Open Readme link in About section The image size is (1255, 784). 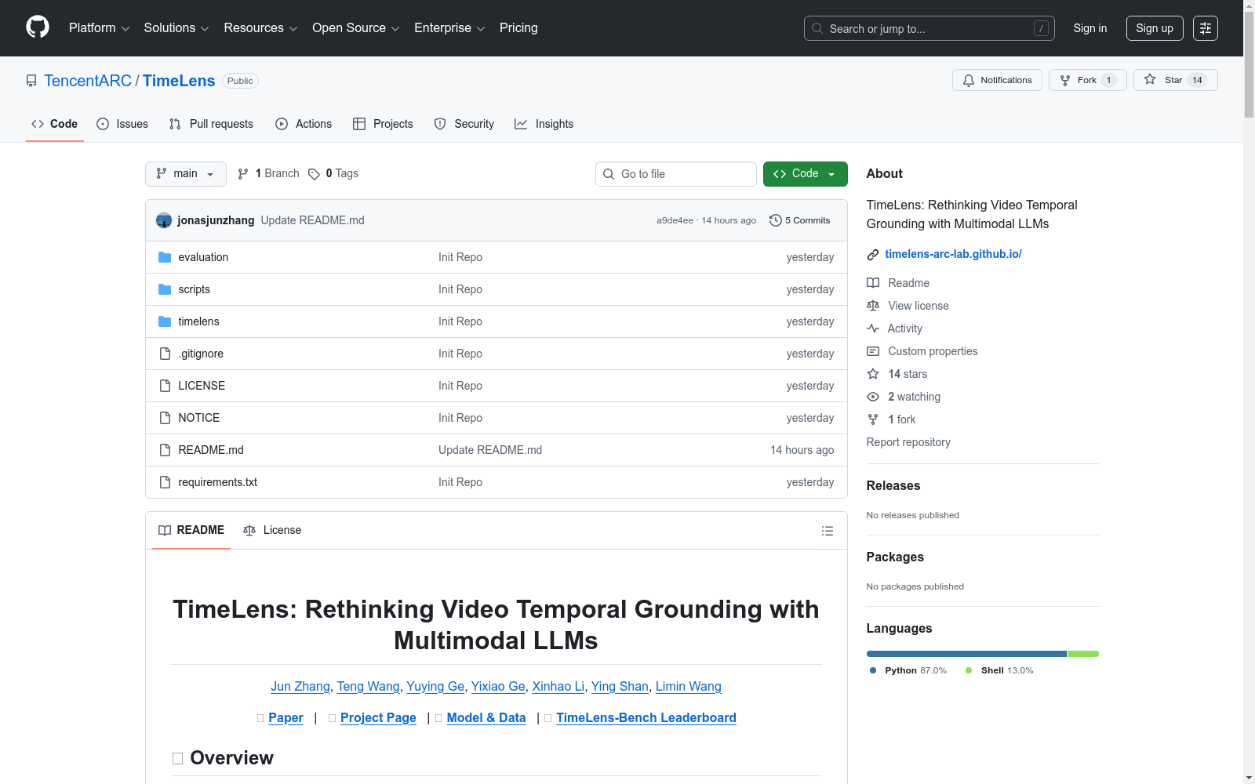(x=898, y=283)
